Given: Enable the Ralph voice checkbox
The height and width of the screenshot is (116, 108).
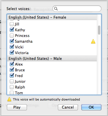Looking at the screenshot, I should pyautogui.click(x=12, y=87).
